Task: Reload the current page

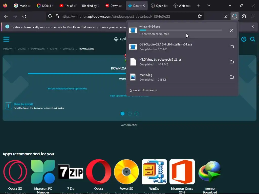Action: point(24,16)
